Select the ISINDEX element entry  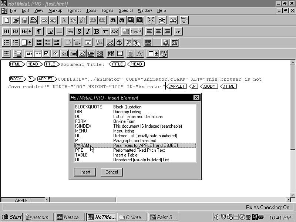coord(135,126)
